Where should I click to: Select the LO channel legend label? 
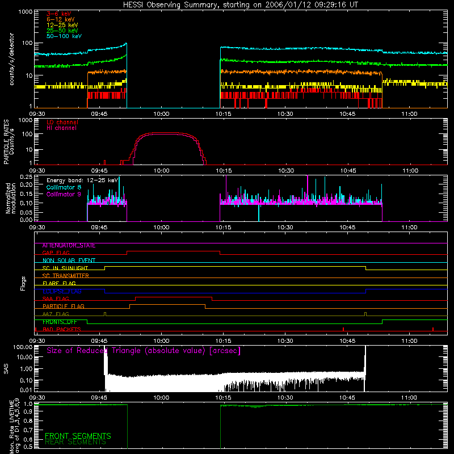pyautogui.click(x=62, y=122)
